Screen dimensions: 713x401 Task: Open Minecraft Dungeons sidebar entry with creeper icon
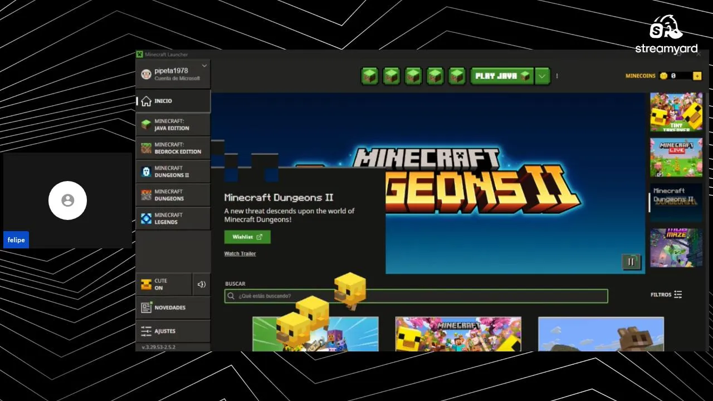click(x=173, y=195)
